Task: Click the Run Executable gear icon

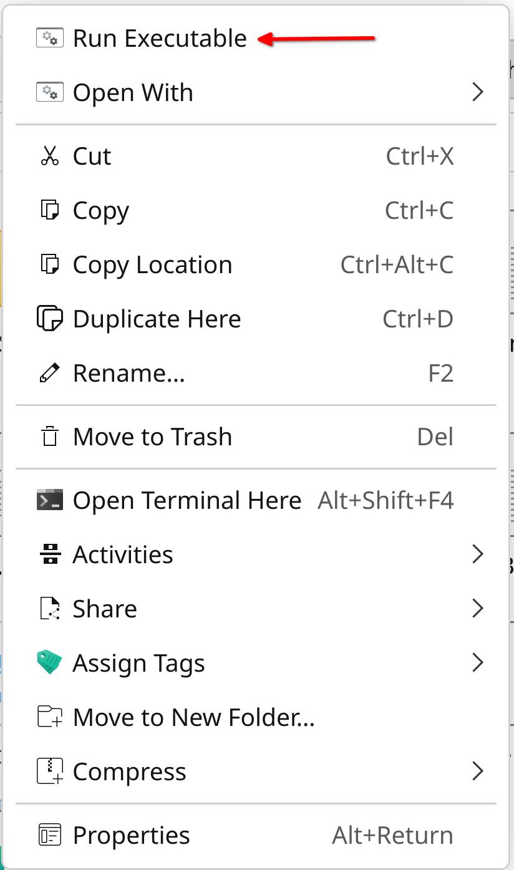Action: coord(50,38)
